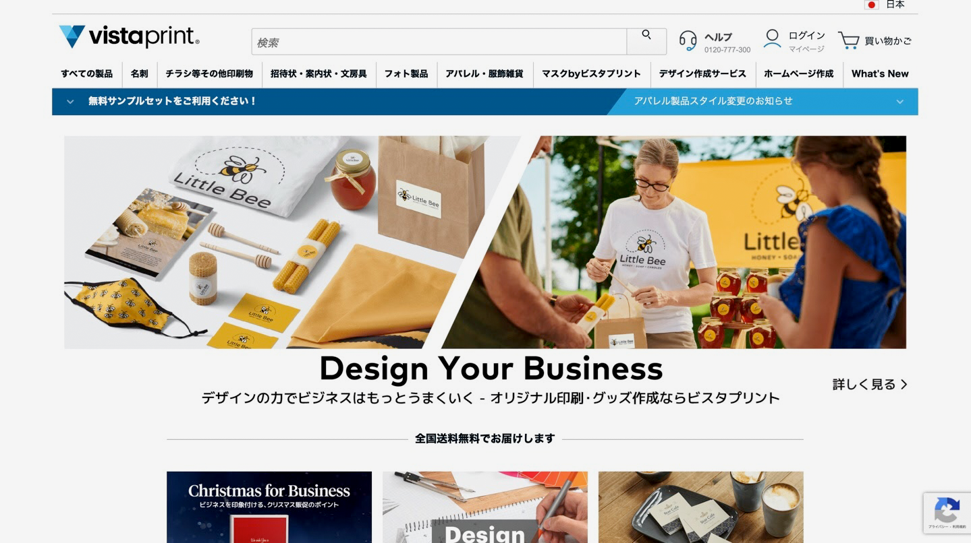Open help via the headset icon
The image size is (971, 543).
pos(688,40)
